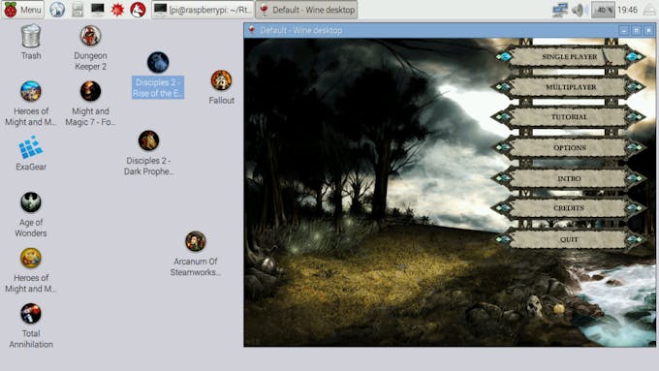Choose the MULTIPLAYER menu button
The image size is (659, 371).
[570, 87]
